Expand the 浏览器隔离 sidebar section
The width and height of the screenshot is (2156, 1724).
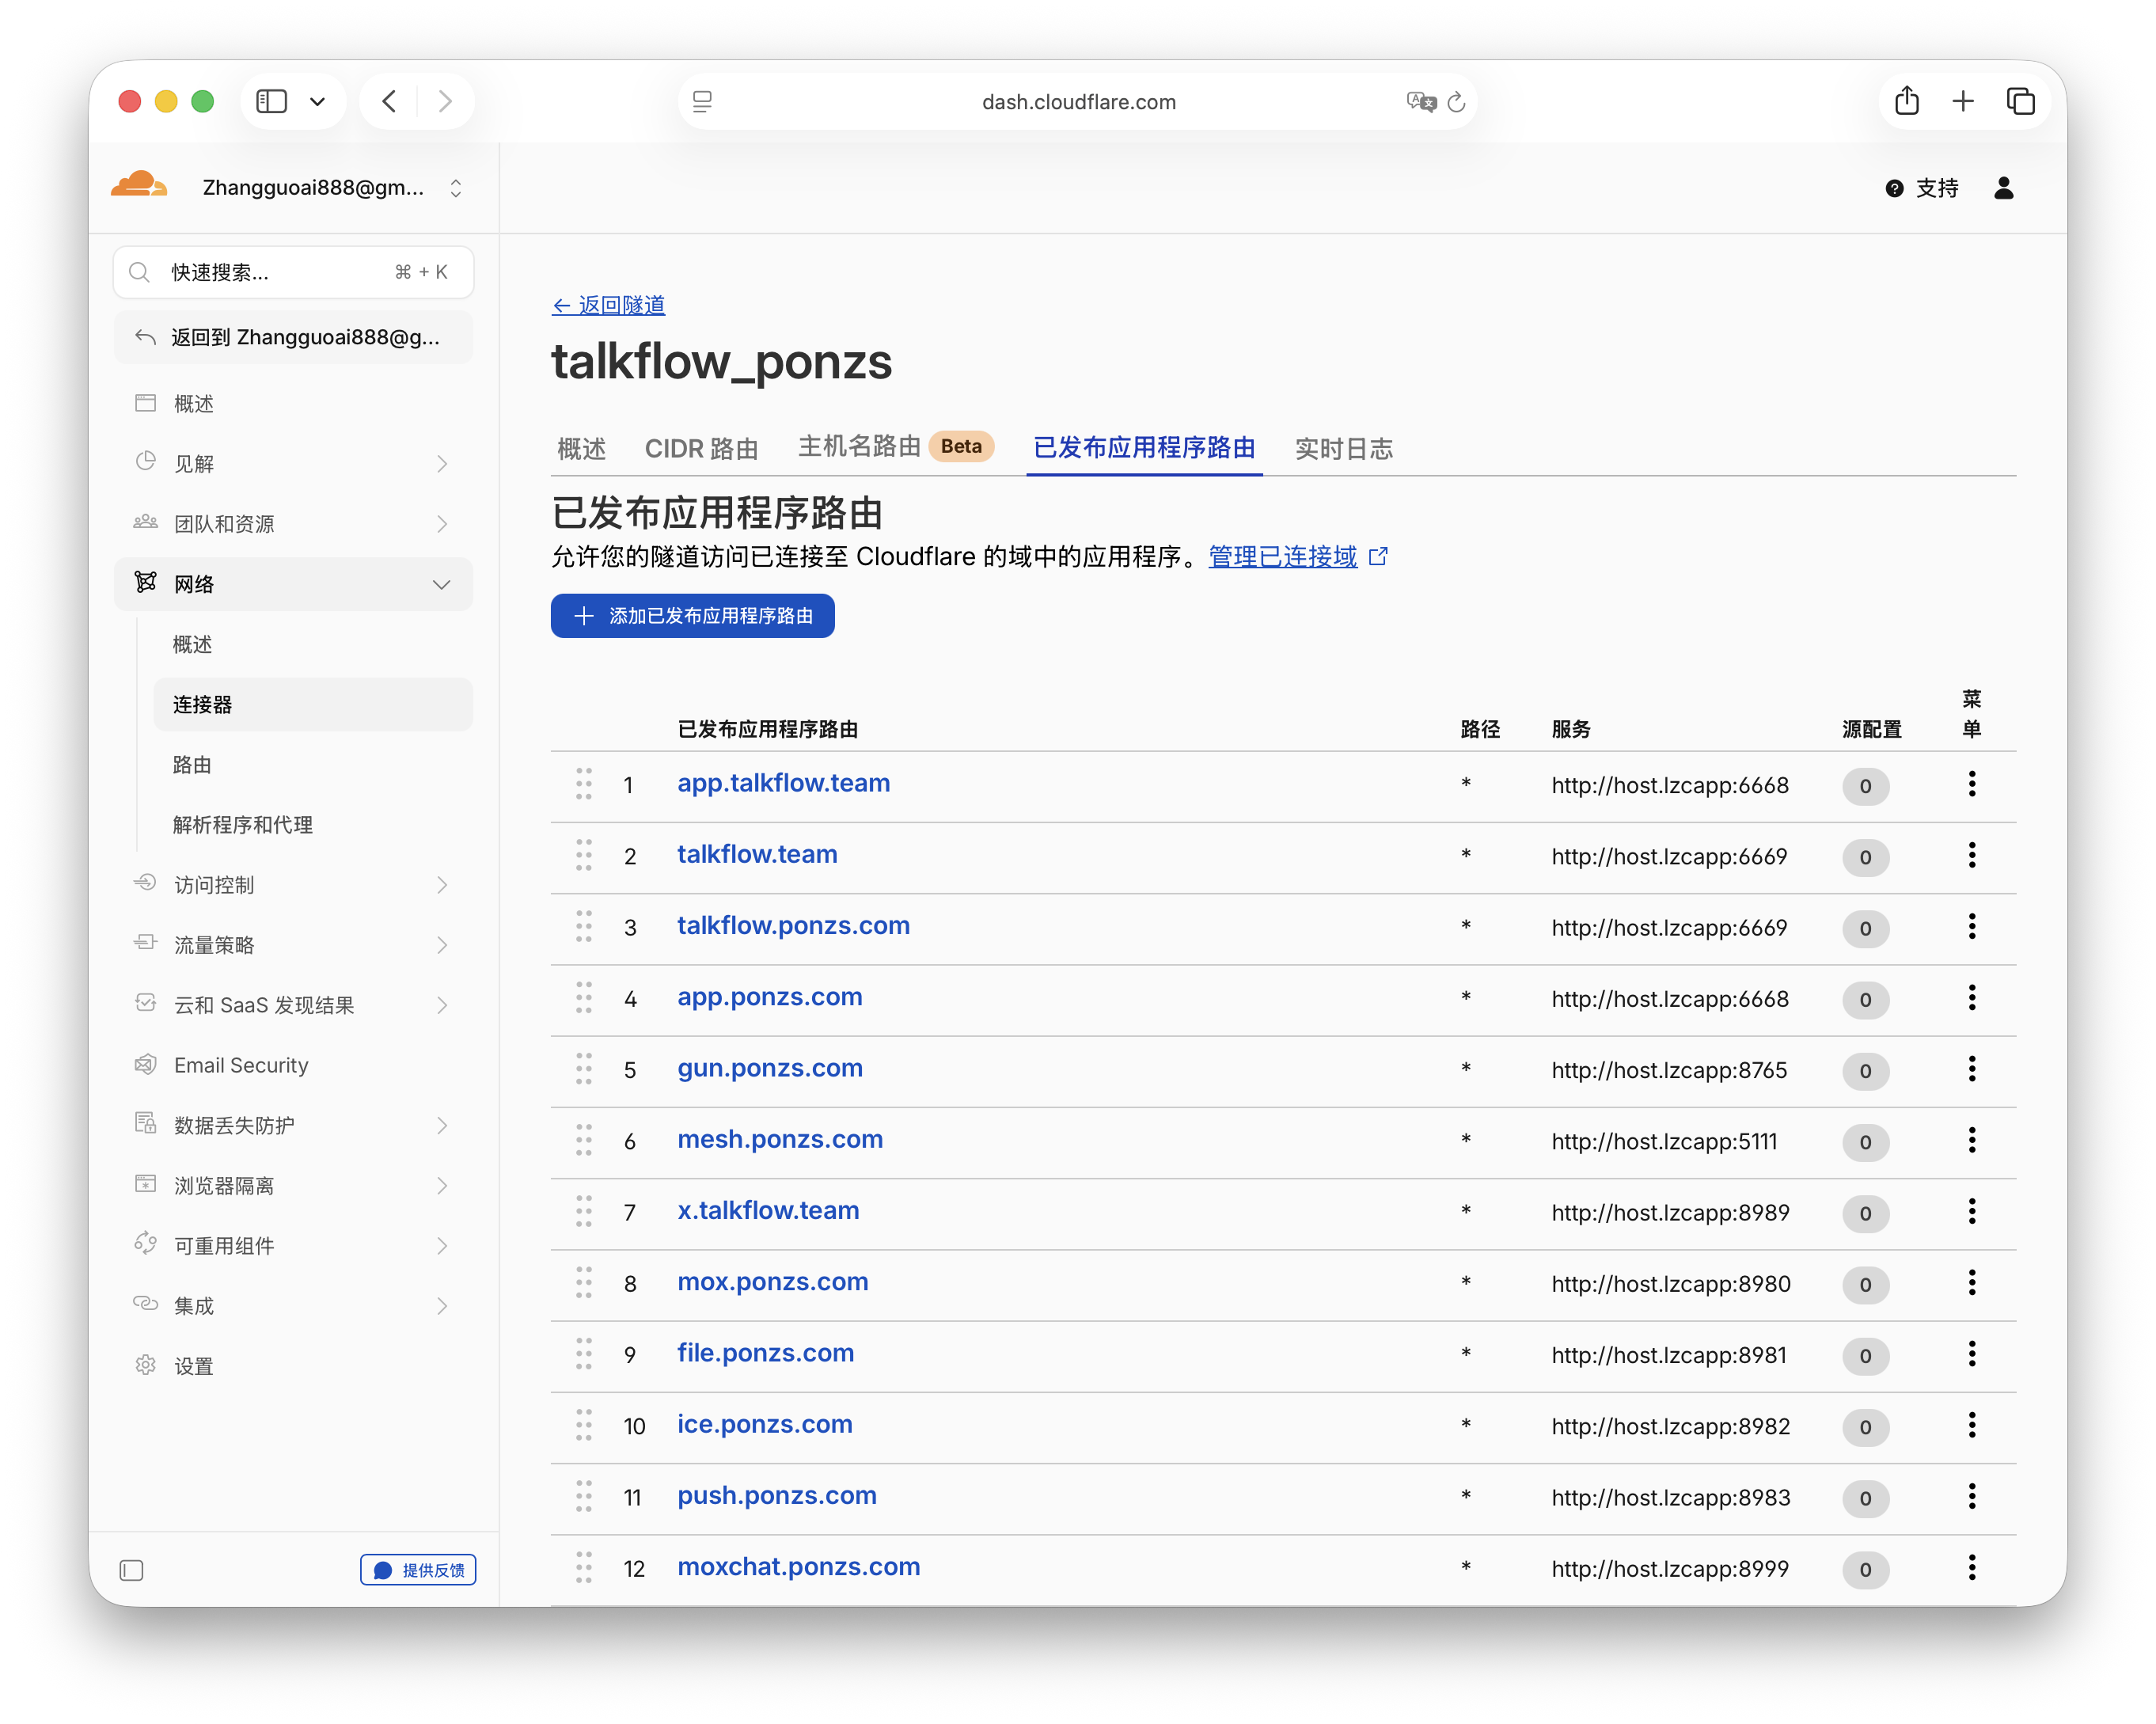(293, 1185)
